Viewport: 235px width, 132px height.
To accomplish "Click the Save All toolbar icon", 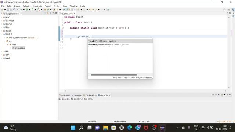I will tap(11, 10).
